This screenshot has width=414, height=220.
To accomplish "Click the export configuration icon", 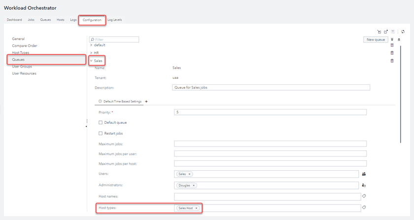I will click(x=386, y=32).
